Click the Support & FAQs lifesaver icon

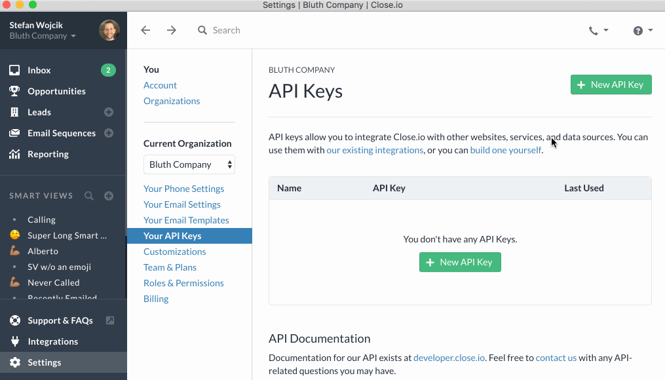[x=14, y=320]
